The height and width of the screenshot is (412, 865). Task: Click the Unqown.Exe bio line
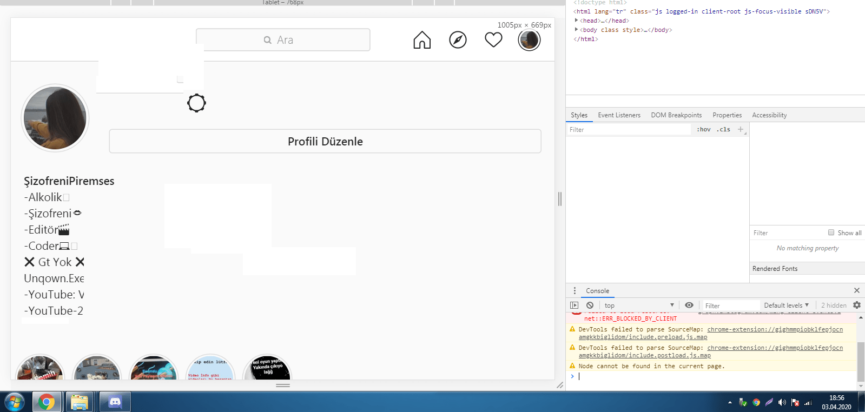pyautogui.click(x=54, y=278)
